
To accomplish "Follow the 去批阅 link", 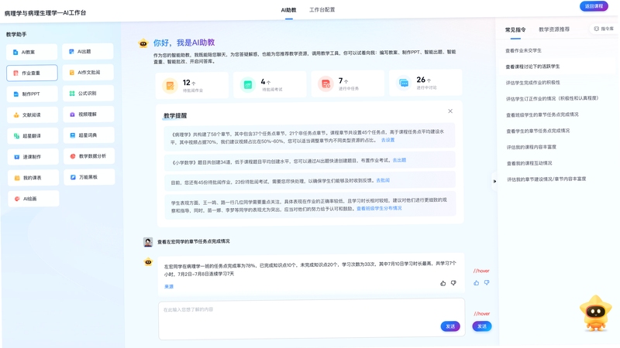I will (383, 180).
